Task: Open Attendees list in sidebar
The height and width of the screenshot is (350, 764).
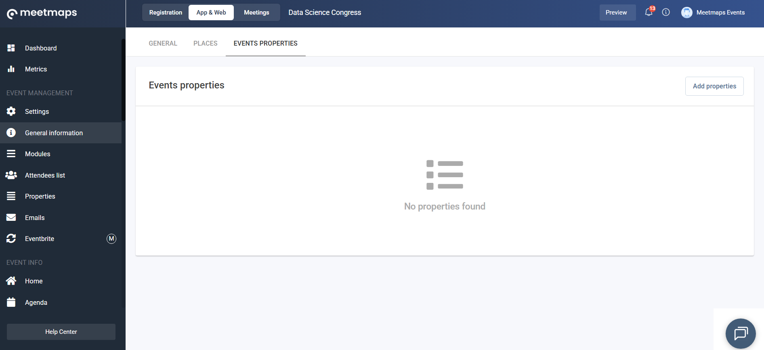Action: coord(61,175)
